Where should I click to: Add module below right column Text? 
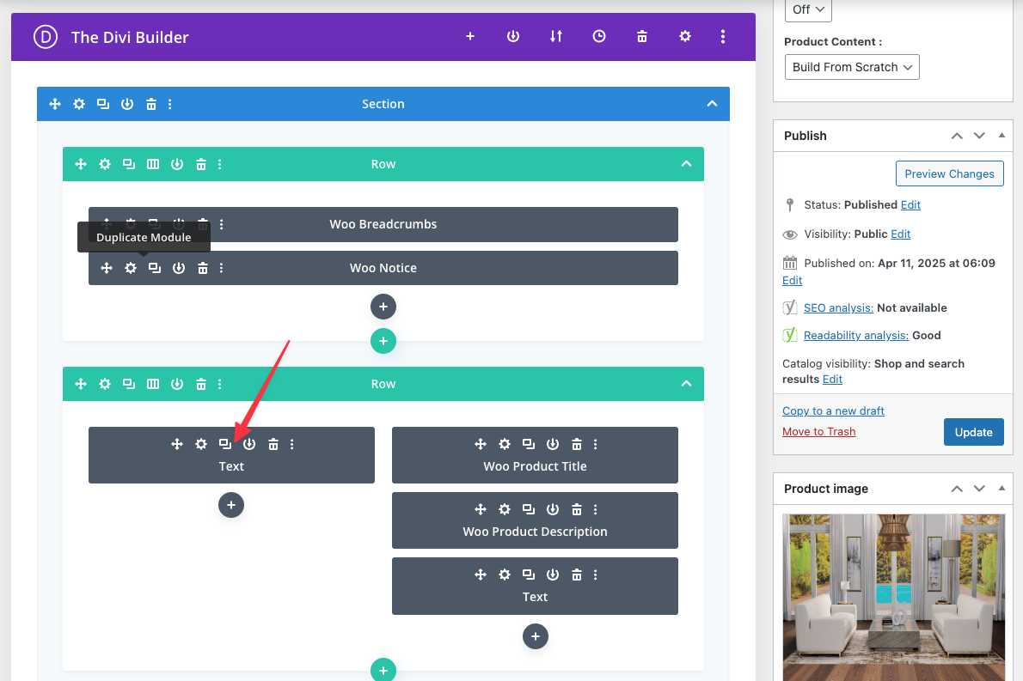(x=535, y=636)
